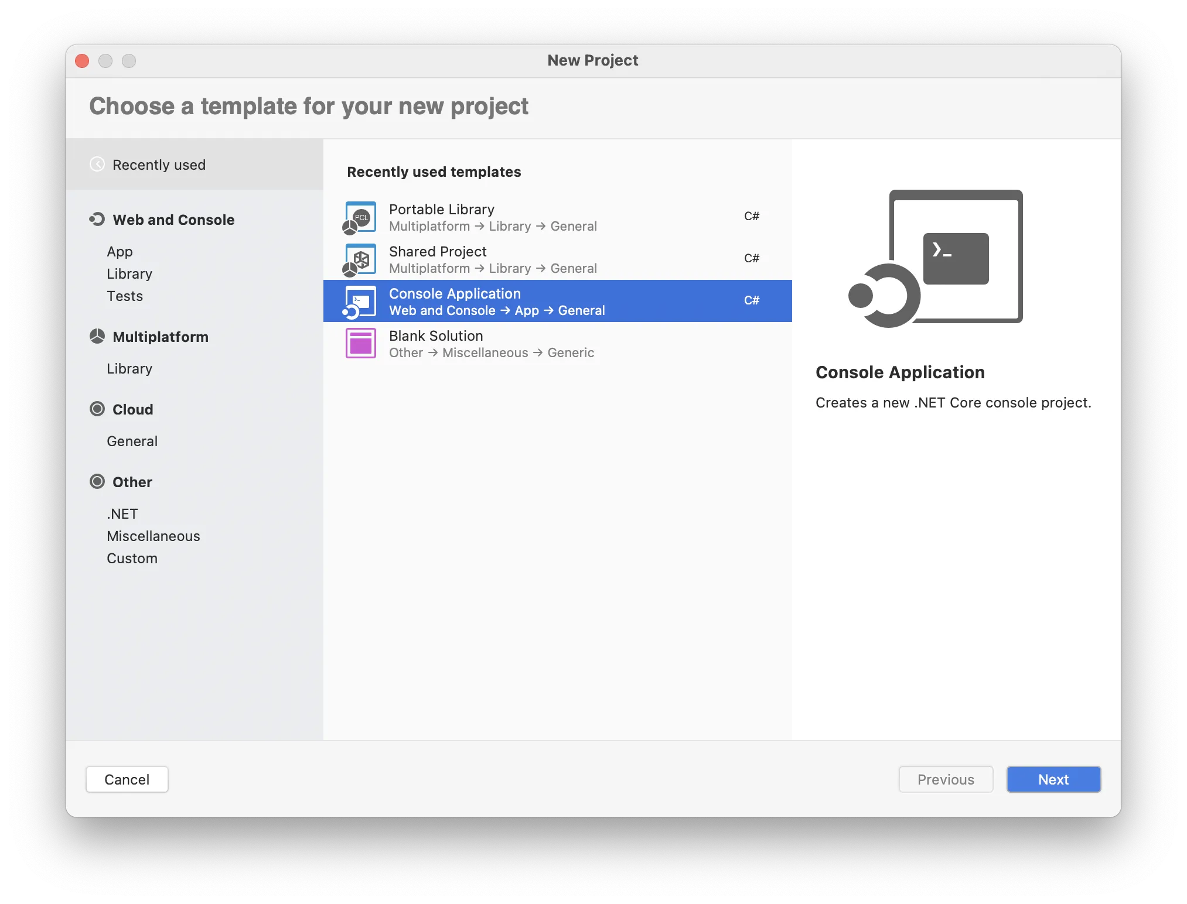1187x904 pixels.
Task: Select the Cloud heading
Action: (133, 409)
